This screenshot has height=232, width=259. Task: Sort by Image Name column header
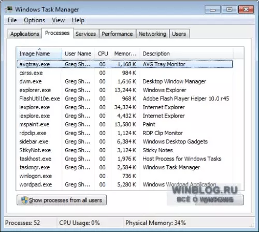(39, 53)
